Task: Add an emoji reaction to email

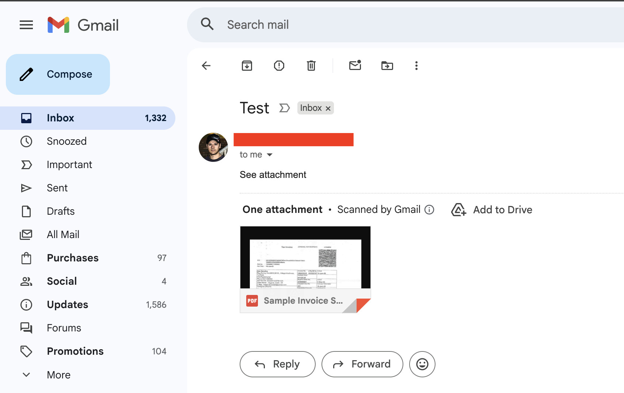Action: (x=422, y=364)
